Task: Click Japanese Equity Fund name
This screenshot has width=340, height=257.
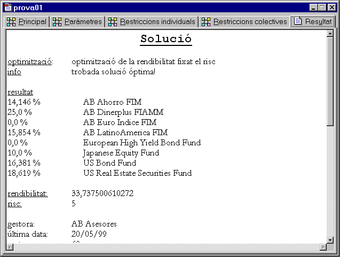Action: (121, 153)
